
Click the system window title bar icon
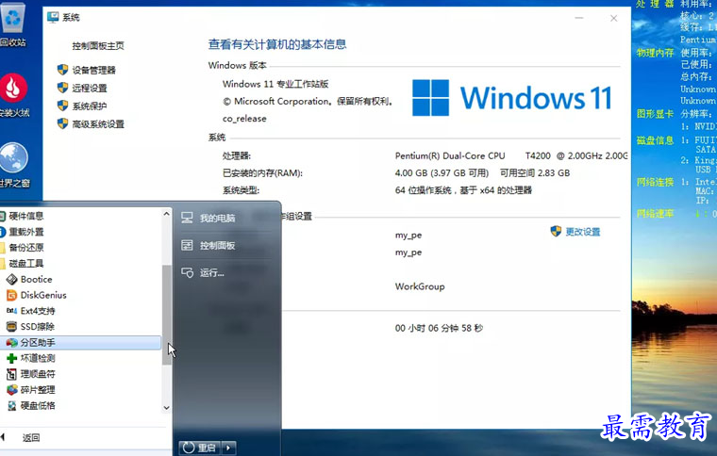[53, 17]
